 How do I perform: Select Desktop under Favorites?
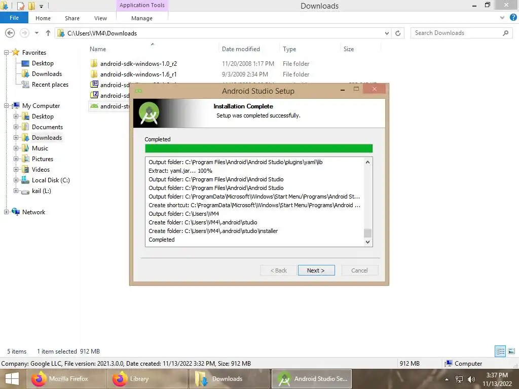[43, 63]
